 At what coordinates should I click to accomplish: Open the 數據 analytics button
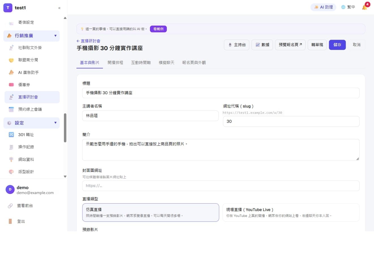[262, 45]
